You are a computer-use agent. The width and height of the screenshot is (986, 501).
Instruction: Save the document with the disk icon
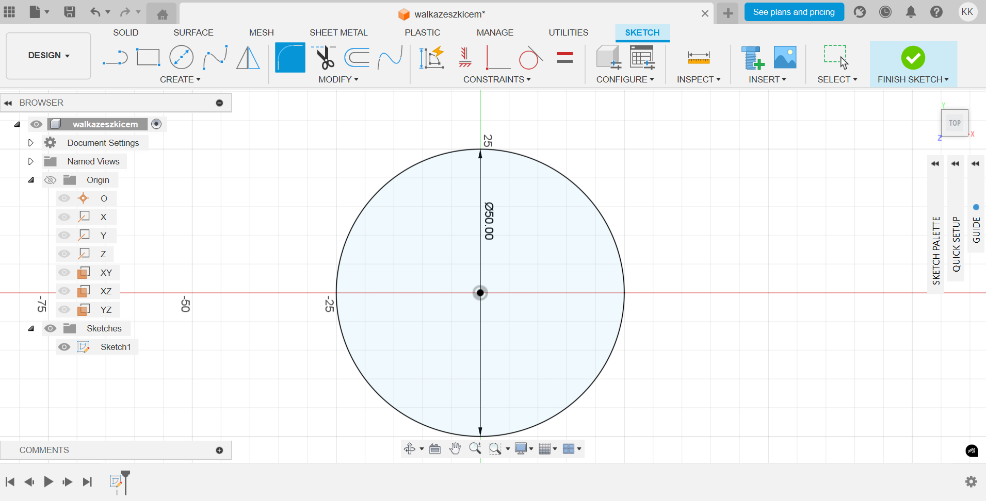point(70,12)
